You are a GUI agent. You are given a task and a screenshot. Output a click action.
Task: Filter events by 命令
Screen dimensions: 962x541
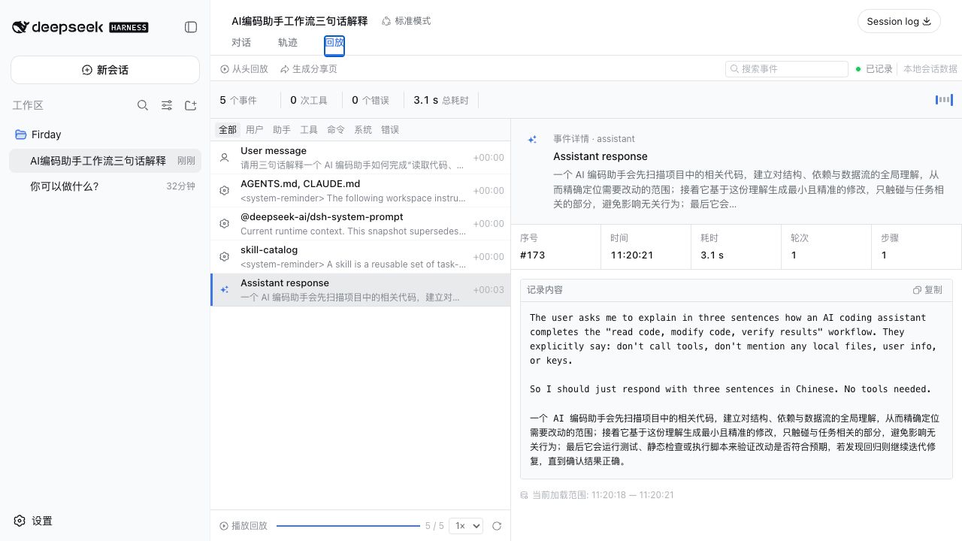[x=336, y=129]
